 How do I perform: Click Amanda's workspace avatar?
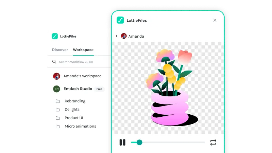(x=56, y=76)
